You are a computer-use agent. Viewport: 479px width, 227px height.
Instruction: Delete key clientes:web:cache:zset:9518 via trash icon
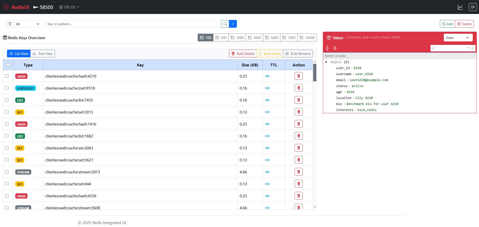[x=299, y=88]
